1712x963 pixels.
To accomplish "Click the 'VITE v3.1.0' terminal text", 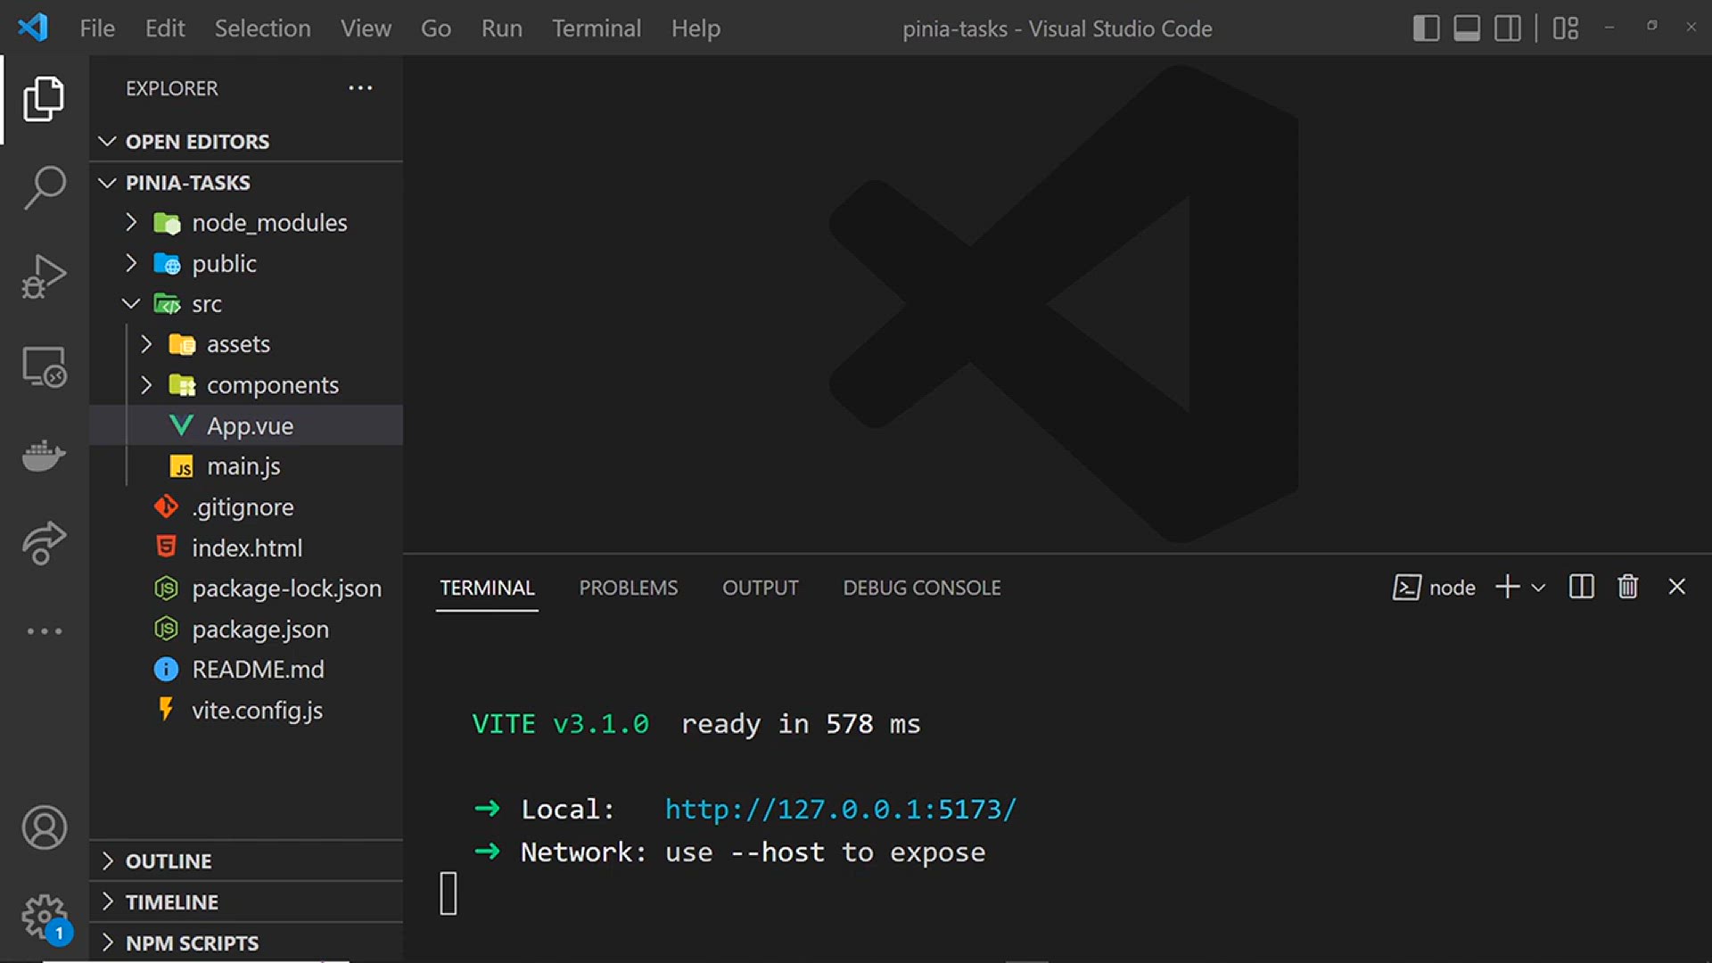I will (x=561, y=724).
